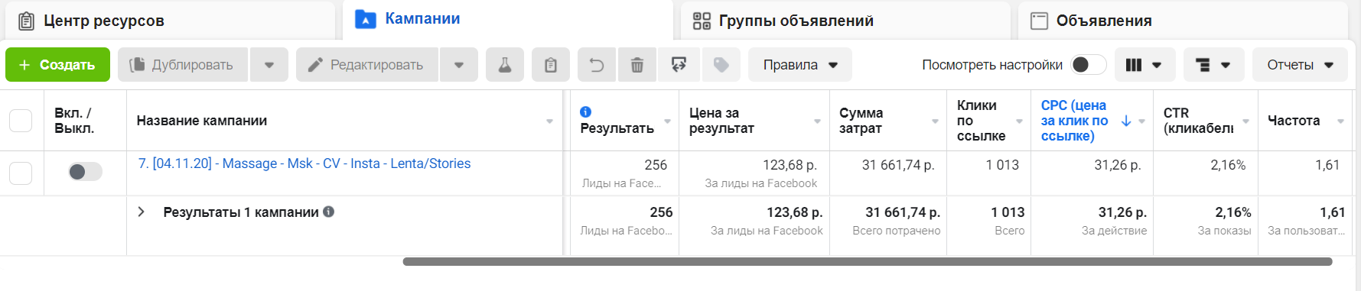Toggle the Massage campaign on/off switch

tap(85, 172)
